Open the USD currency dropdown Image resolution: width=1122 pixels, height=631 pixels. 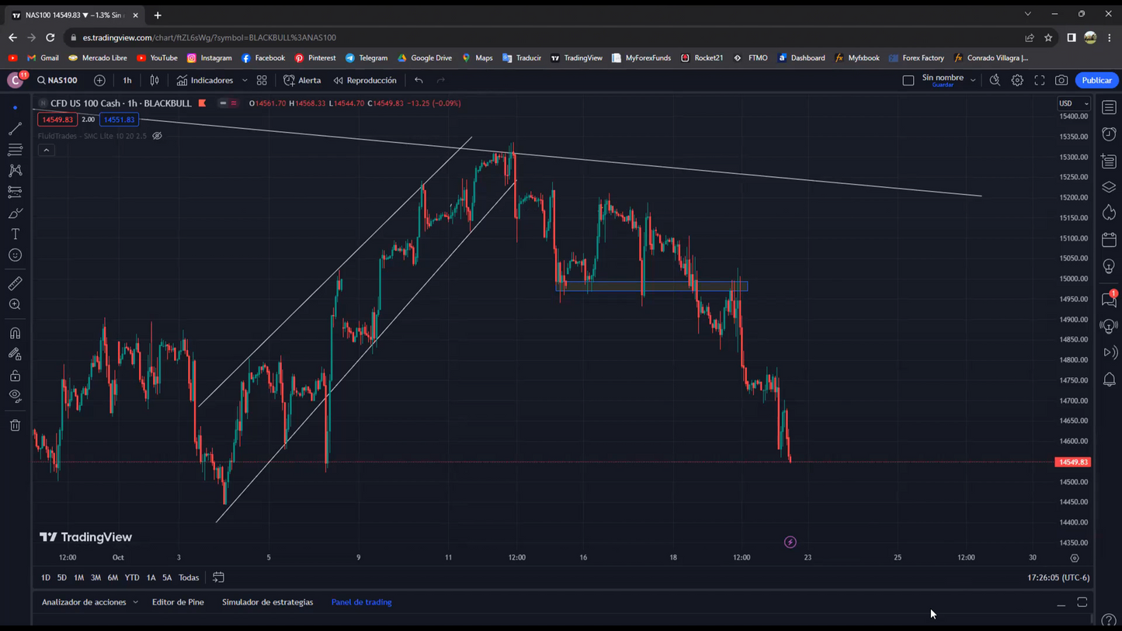click(x=1074, y=103)
